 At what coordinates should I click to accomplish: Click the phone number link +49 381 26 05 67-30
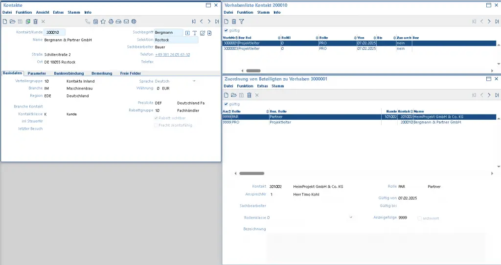coord(172,54)
